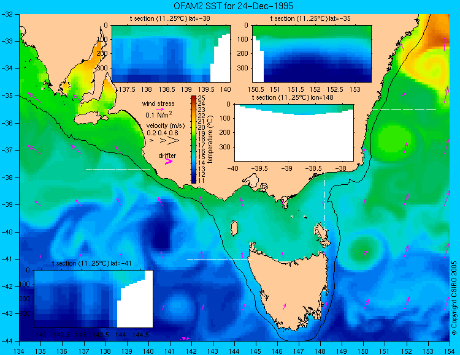
Task: Click the 't section (11..25°C) lat=-38' heading
Action: point(170,18)
